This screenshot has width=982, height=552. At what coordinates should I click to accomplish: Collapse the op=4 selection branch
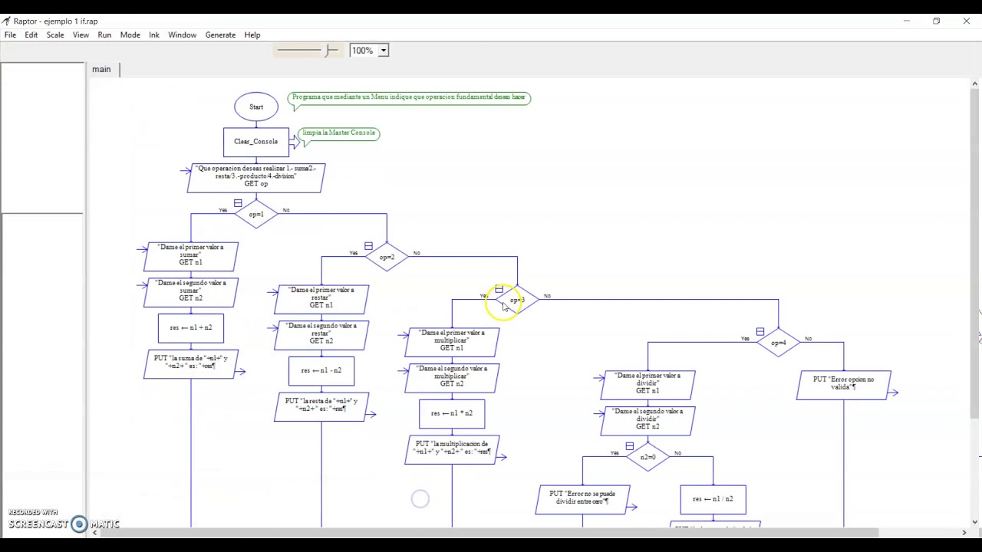pos(760,332)
